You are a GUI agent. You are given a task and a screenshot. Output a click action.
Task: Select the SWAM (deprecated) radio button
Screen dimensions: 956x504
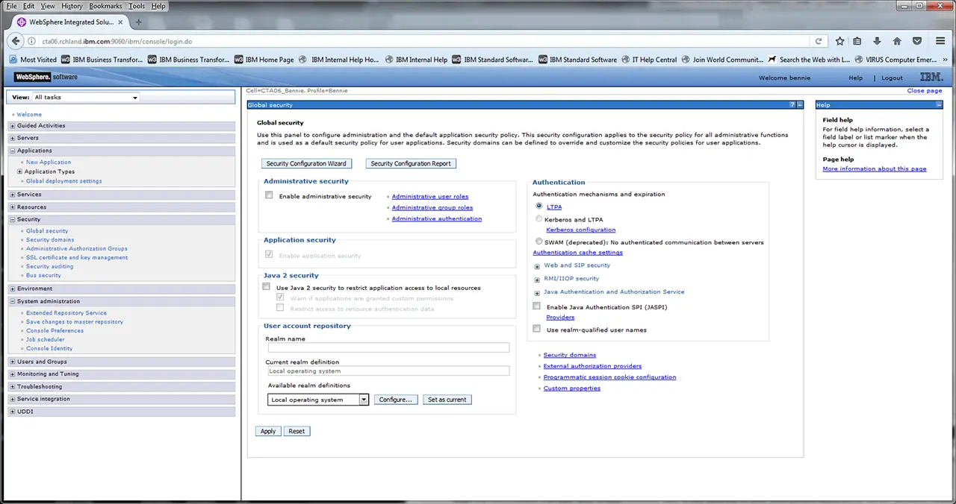pyautogui.click(x=539, y=242)
